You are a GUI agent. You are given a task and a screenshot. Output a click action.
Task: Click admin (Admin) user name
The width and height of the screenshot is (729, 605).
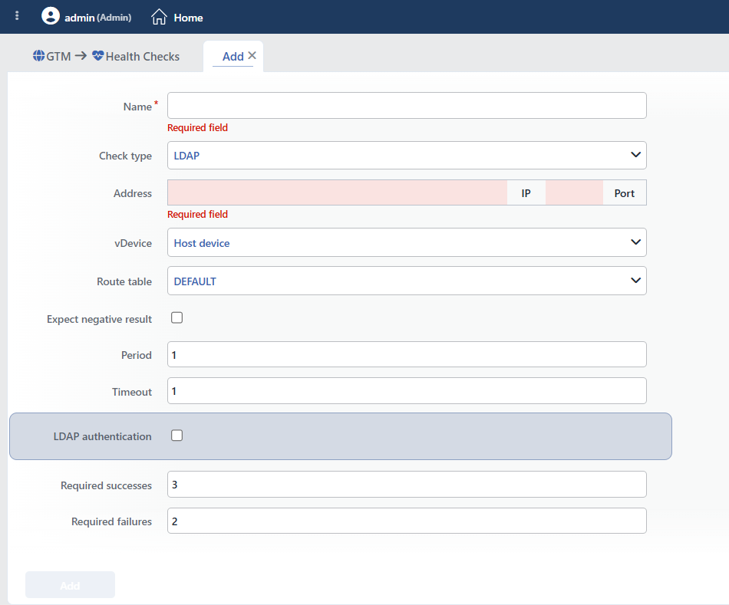tap(97, 18)
